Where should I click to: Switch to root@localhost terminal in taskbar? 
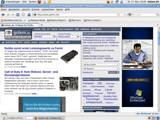tap(17, 118)
